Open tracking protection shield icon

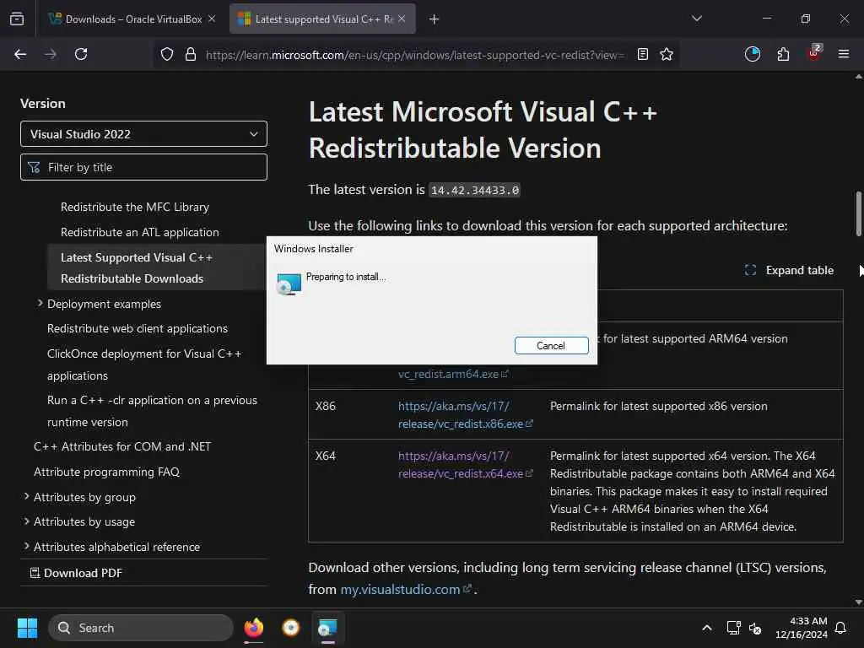point(167,54)
